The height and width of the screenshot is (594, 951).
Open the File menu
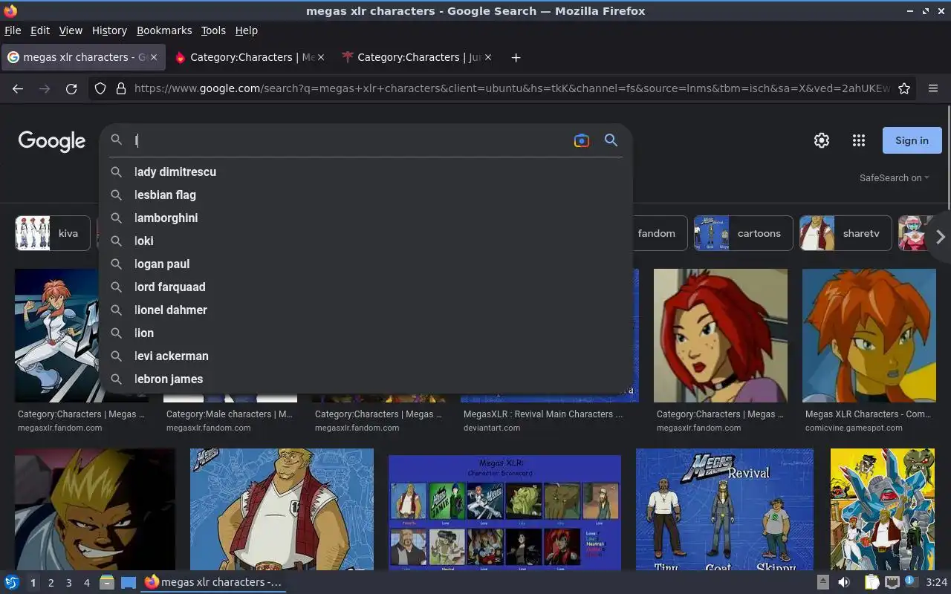point(13,30)
